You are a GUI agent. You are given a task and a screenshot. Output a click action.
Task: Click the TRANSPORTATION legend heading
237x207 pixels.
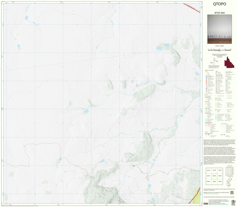pyautogui.click(x=209, y=123)
